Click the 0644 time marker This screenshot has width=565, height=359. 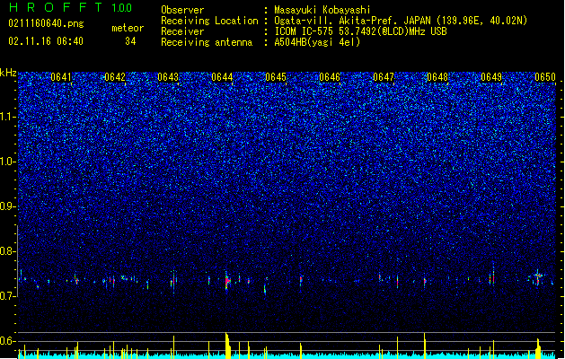point(223,77)
